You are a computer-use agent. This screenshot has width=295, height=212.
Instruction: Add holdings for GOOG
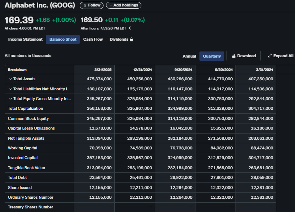click(124, 5)
